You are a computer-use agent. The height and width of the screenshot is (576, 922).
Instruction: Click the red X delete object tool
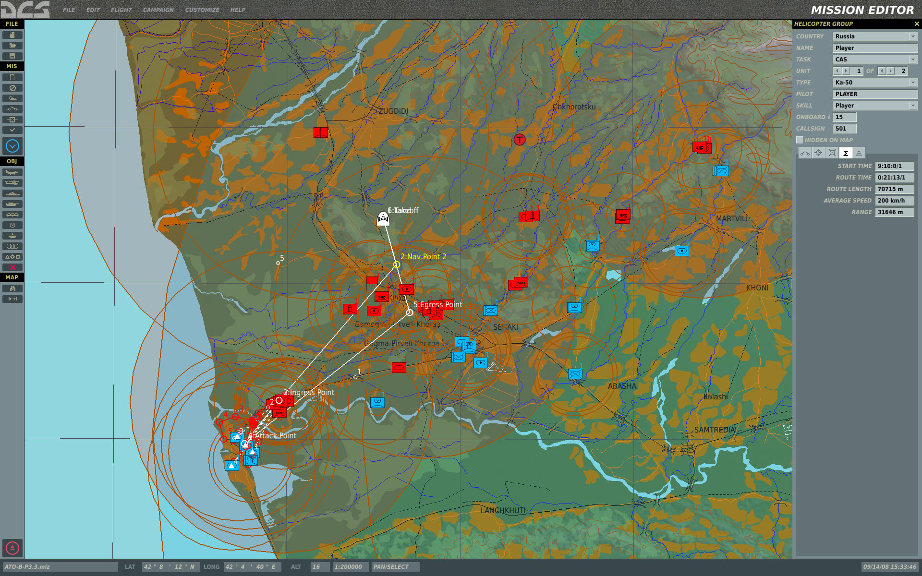pos(12,267)
